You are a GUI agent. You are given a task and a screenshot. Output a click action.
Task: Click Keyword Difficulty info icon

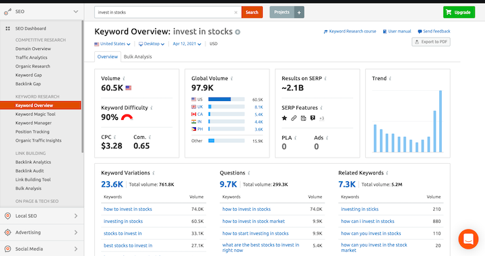point(152,108)
